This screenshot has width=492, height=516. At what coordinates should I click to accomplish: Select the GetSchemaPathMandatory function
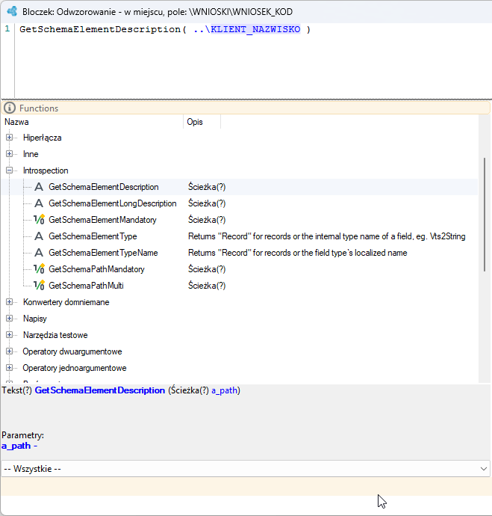pyautogui.click(x=96, y=269)
